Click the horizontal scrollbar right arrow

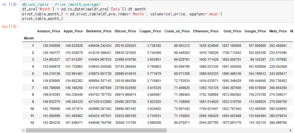tap(291, 130)
